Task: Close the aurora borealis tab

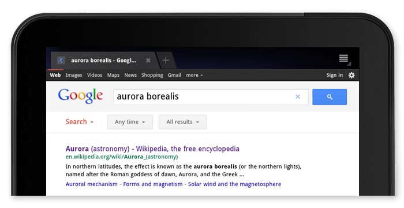Action: pos(148,61)
